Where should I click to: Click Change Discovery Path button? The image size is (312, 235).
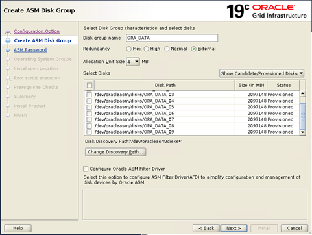tap(115, 152)
